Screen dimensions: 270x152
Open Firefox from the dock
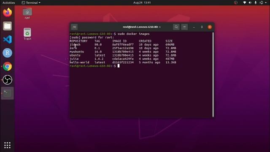click(x=8, y=13)
